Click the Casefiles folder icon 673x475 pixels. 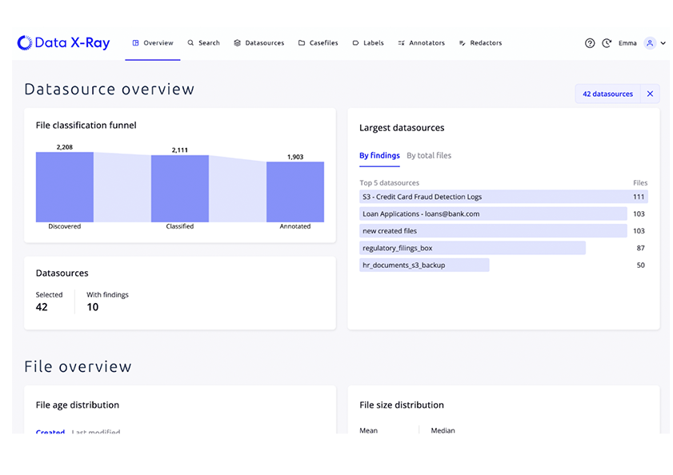(302, 43)
